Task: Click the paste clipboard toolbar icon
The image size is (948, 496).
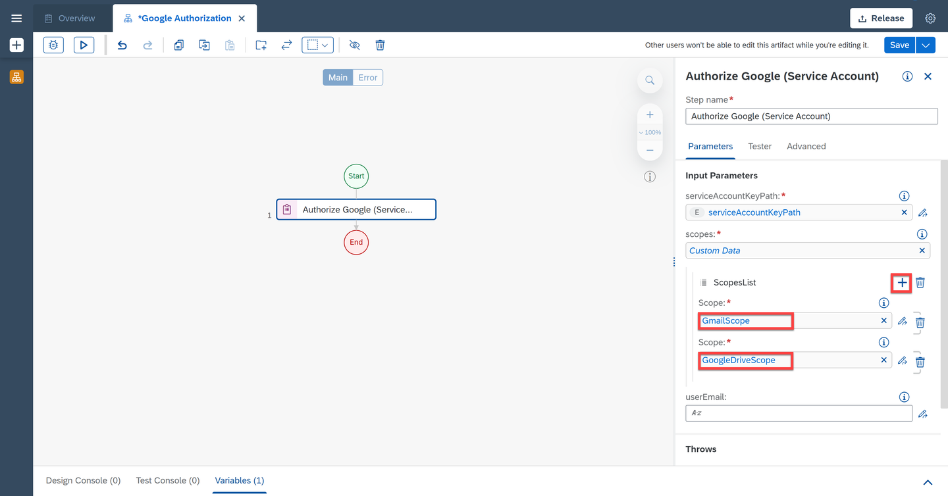Action: tap(230, 45)
